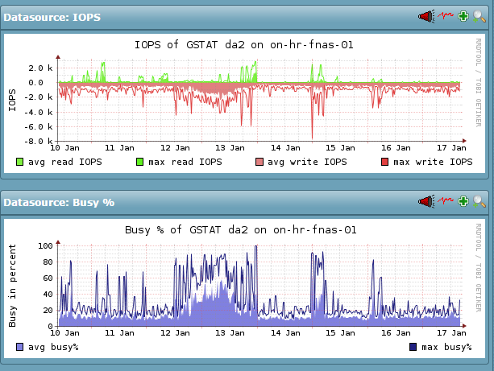Click the '-8.0 k' IOPS axis label
The height and width of the screenshot is (371, 494).
click(x=39, y=142)
